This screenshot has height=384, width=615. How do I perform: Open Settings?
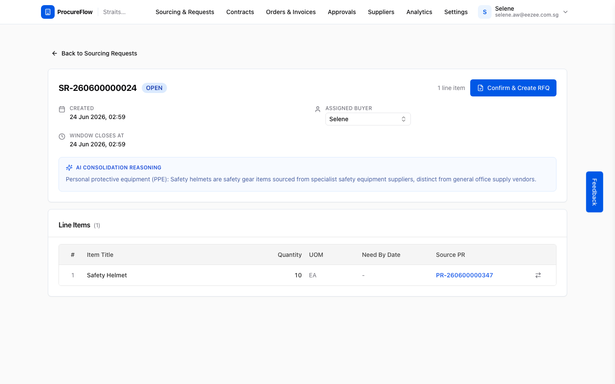(456, 12)
